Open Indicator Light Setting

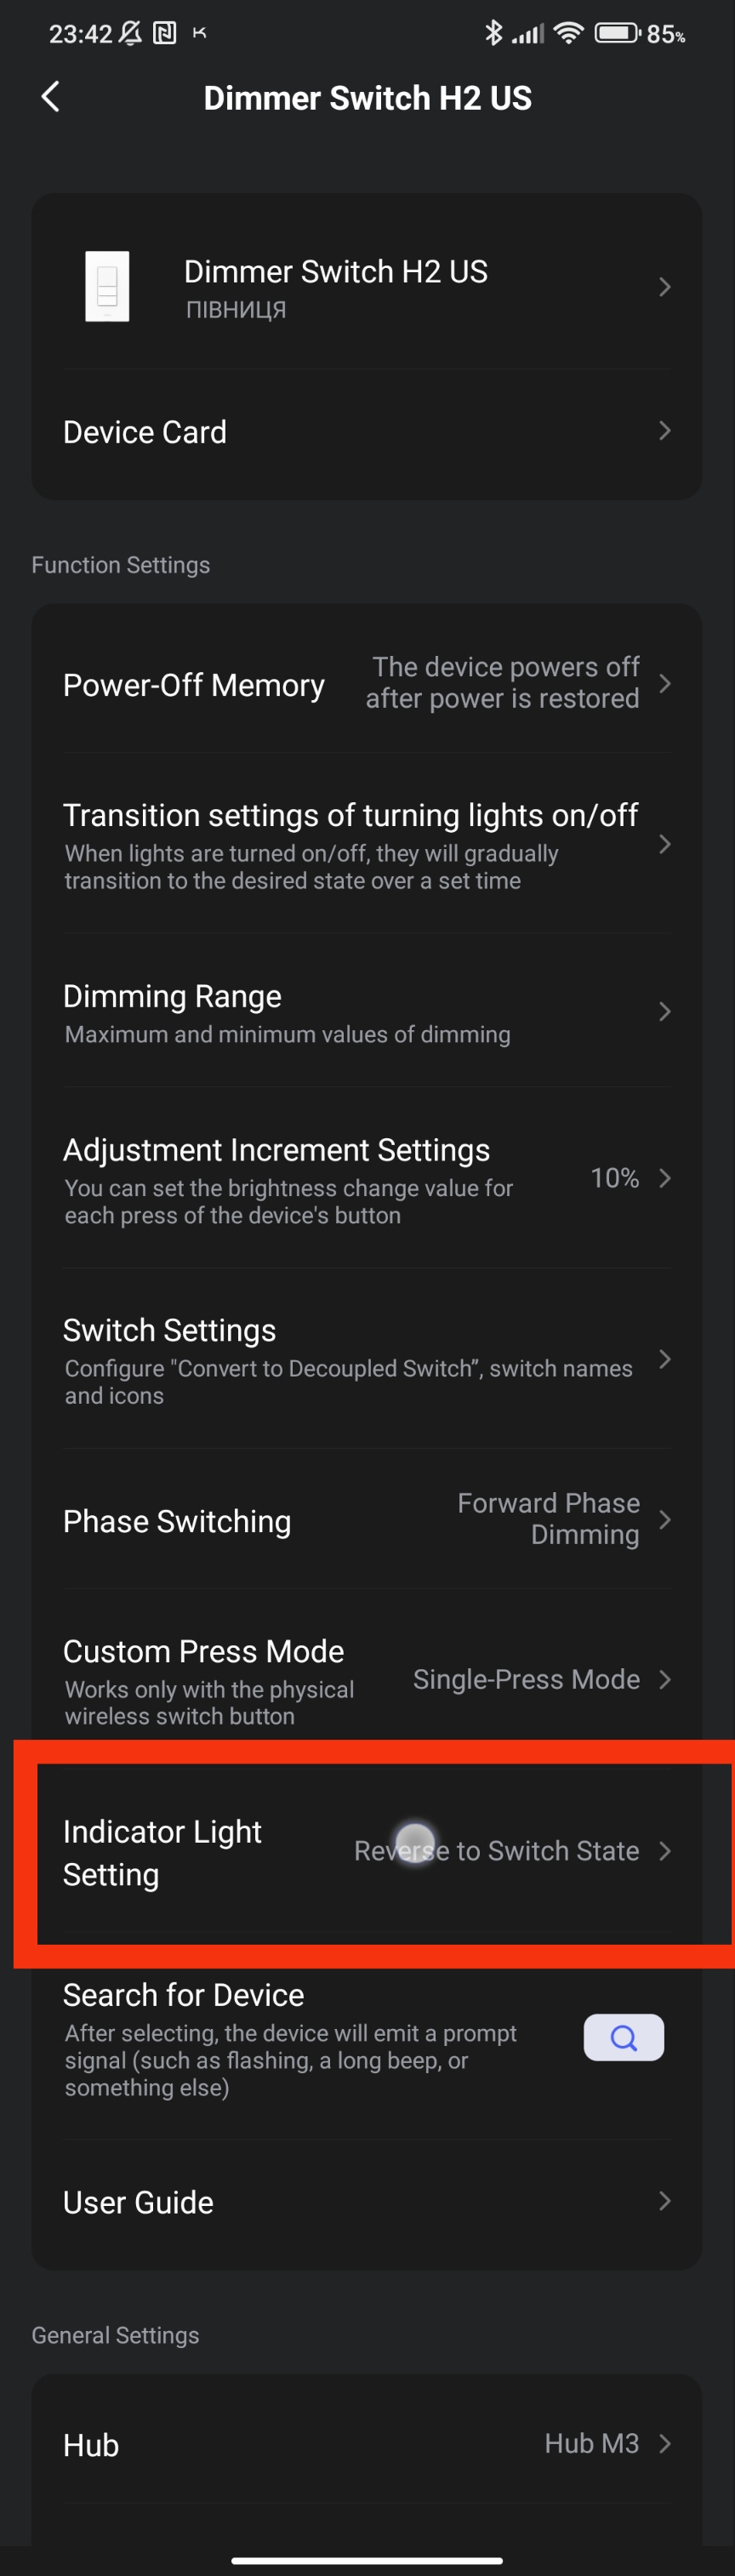[x=366, y=1852]
